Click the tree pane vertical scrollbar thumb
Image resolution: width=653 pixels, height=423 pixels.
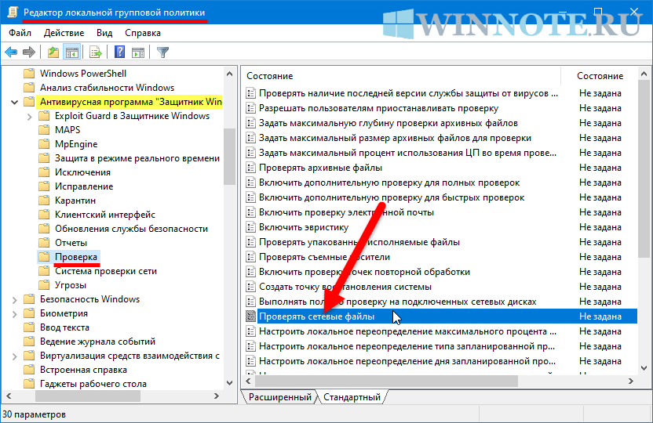click(x=229, y=156)
